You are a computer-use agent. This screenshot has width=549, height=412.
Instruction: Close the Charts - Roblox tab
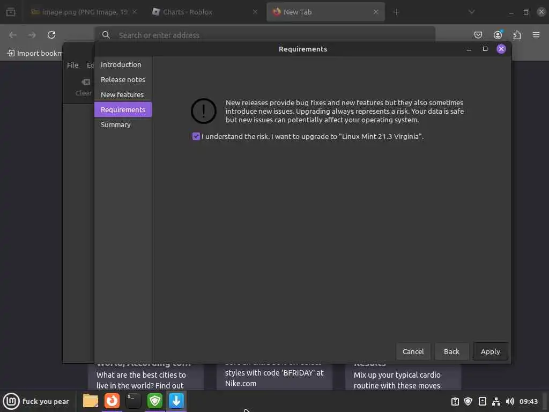pyautogui.click(x=255, y=12)
